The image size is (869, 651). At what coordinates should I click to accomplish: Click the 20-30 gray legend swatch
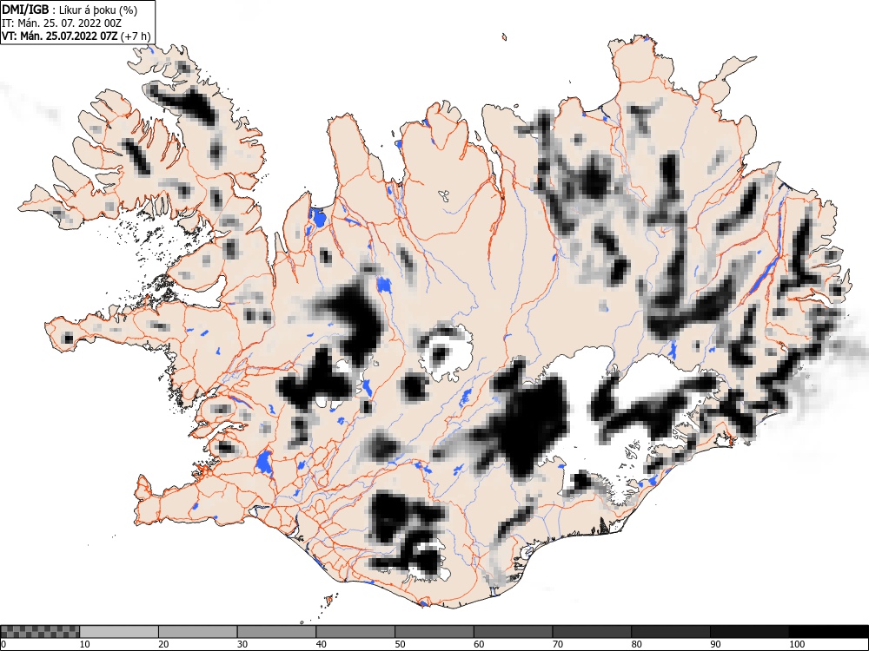[198, 632]
